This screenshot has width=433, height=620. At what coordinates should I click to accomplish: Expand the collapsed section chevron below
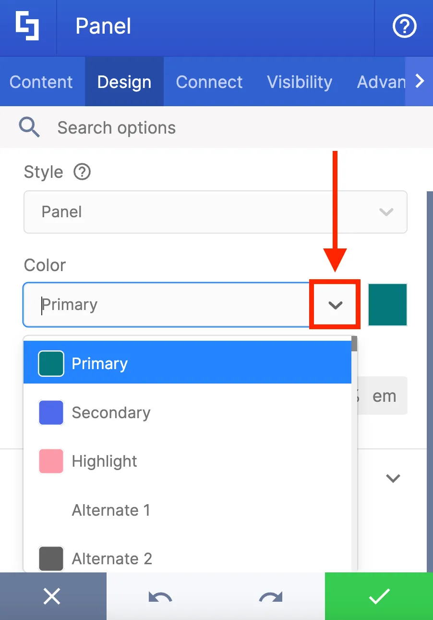click(393, 478)
